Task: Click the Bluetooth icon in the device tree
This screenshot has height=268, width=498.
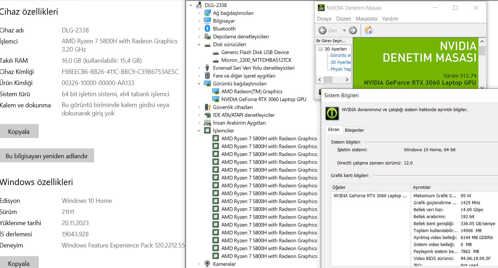Action: [x=207, y=29]
